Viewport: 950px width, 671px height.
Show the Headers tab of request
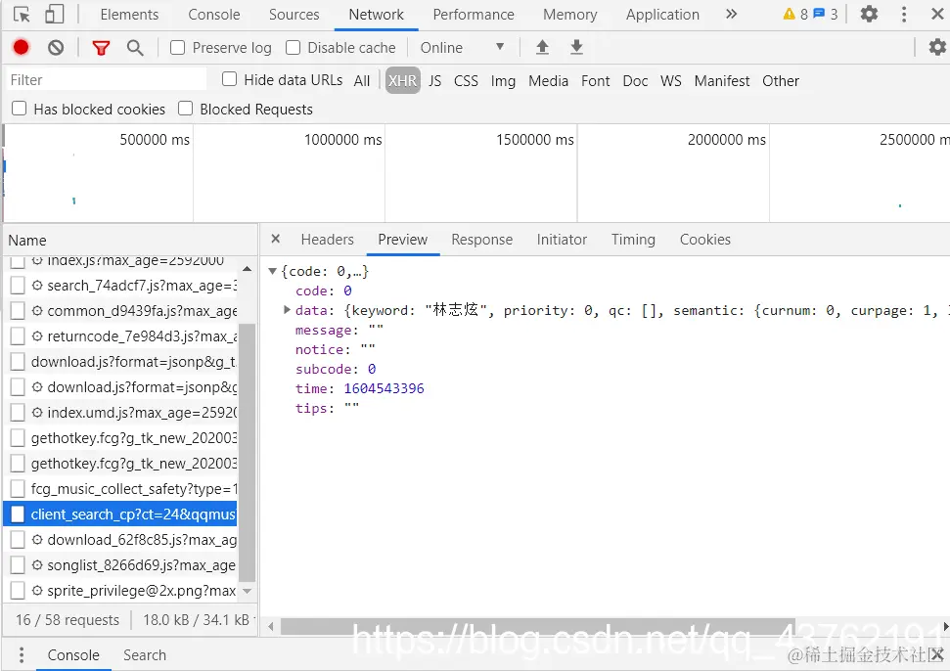coord(327,240)
